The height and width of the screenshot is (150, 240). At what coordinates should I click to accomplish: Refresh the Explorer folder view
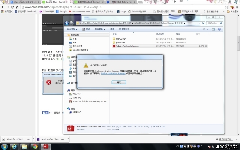pos(203,23)
